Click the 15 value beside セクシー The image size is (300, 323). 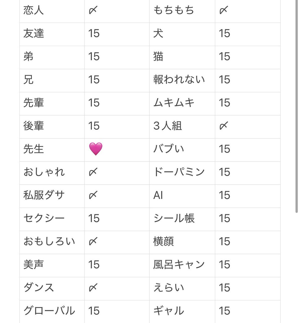coord(94,218)
